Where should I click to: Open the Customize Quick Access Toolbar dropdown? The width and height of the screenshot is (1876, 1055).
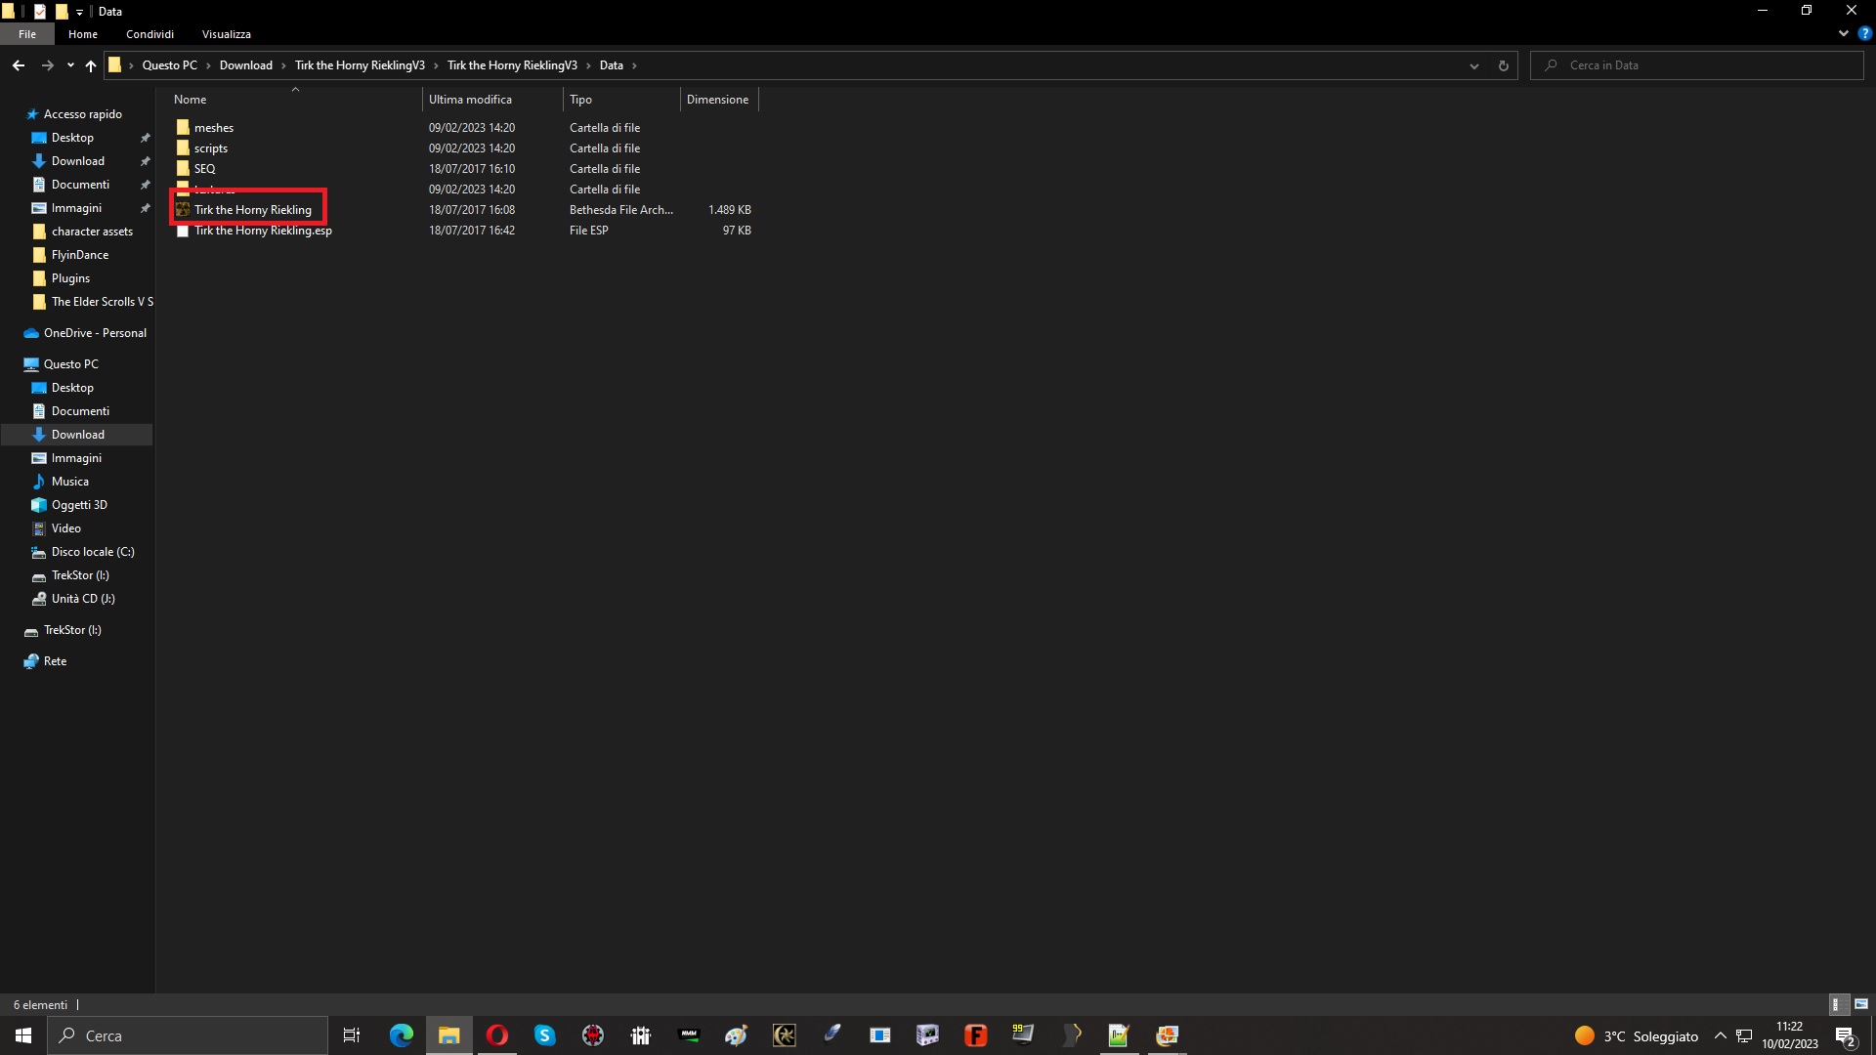[x=79, y=13]
